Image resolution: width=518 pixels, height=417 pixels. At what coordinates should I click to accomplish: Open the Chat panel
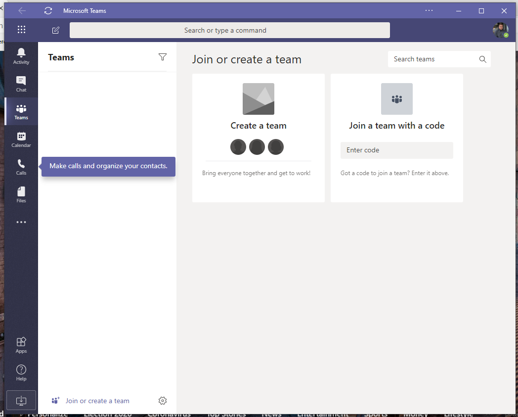click(x=21, y=83)
